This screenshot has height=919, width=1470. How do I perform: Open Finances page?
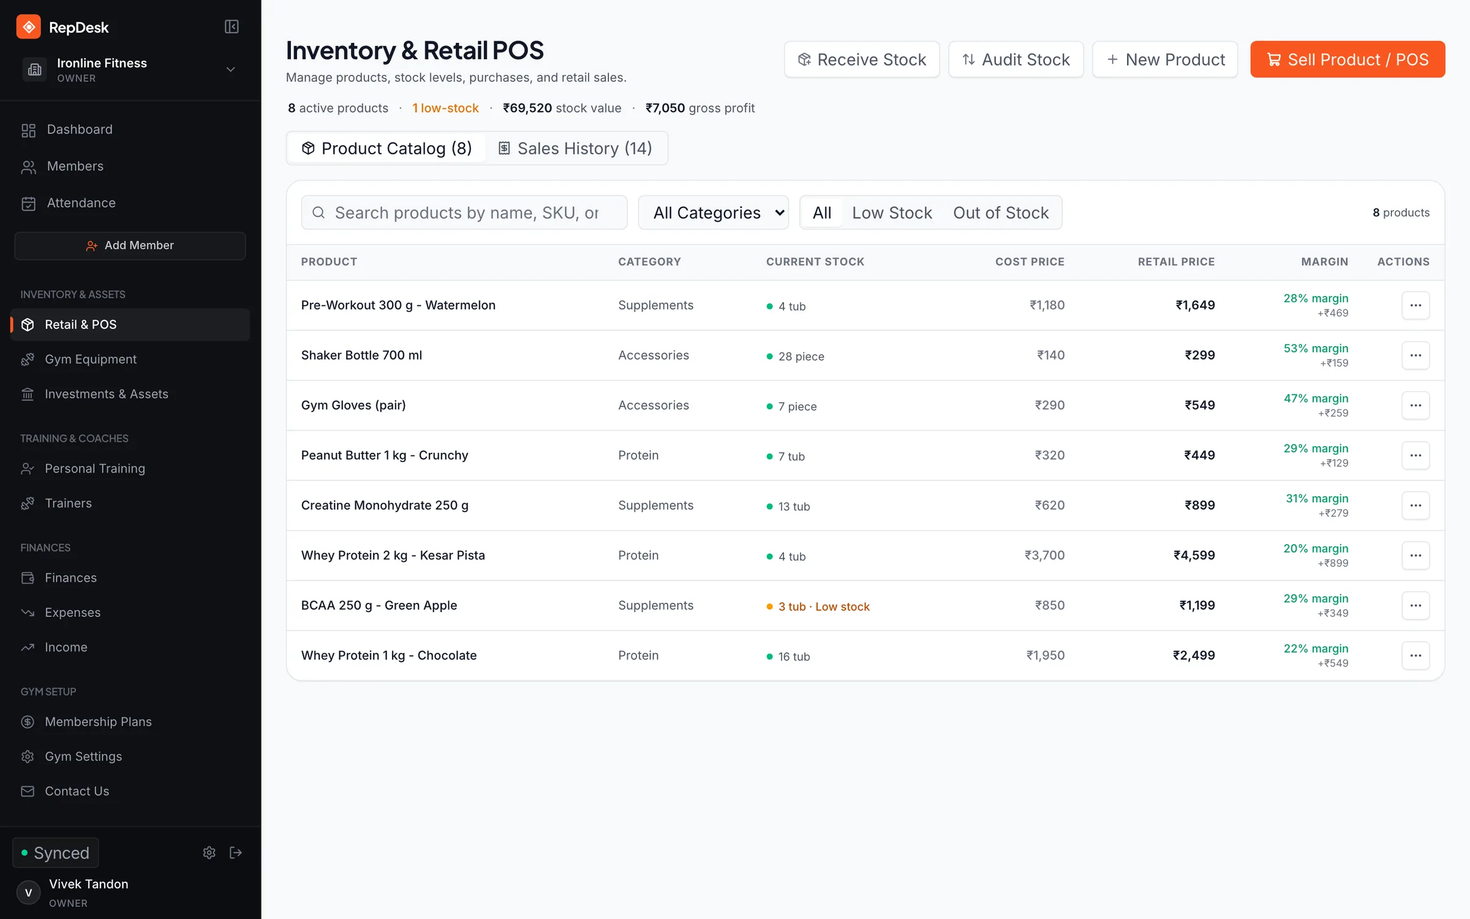click(x=130, y=578)
